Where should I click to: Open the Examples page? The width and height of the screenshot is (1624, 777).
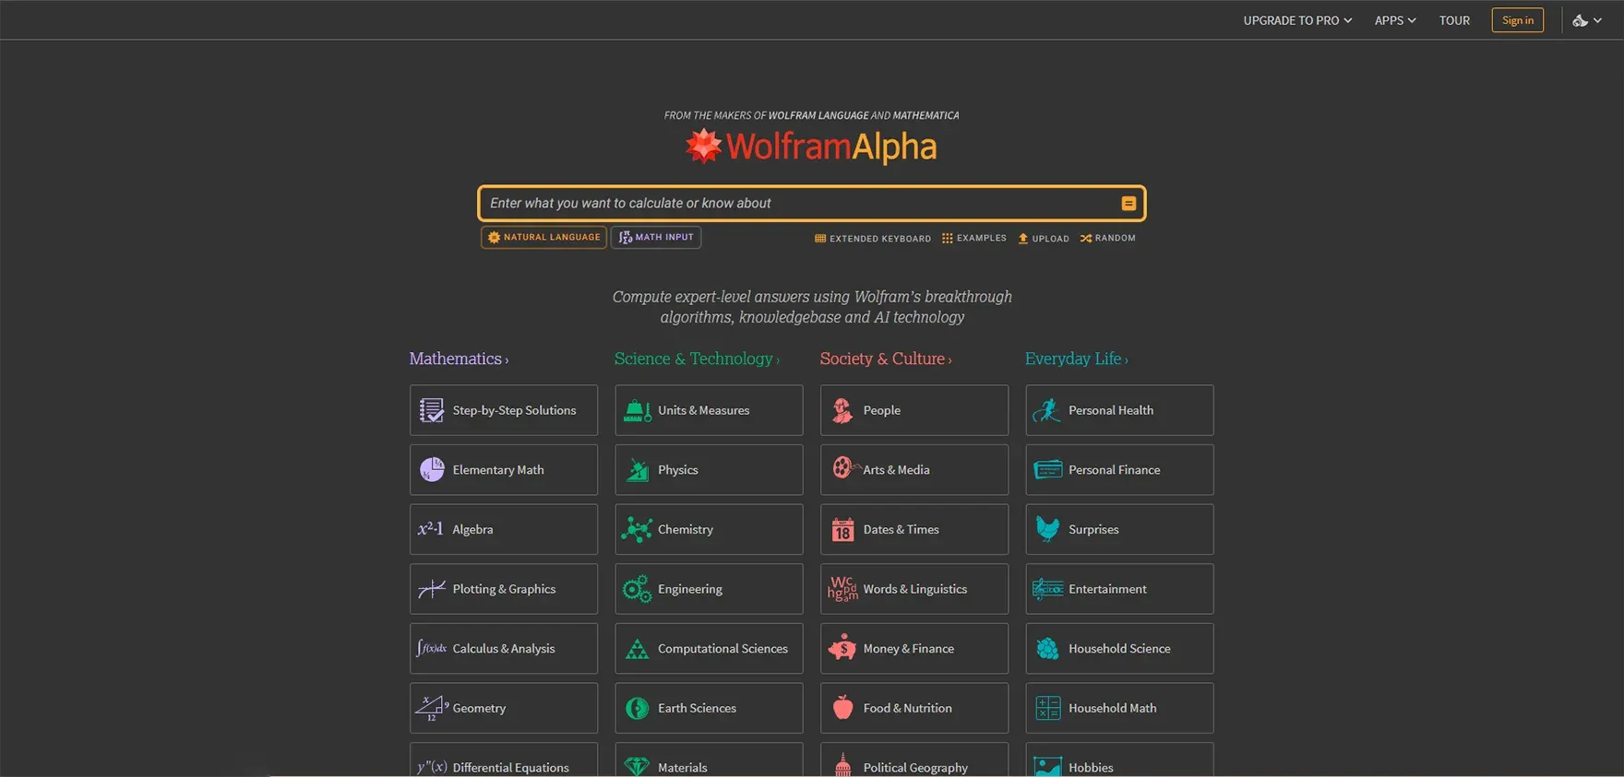pyautogui.click(x=973, y=238)
